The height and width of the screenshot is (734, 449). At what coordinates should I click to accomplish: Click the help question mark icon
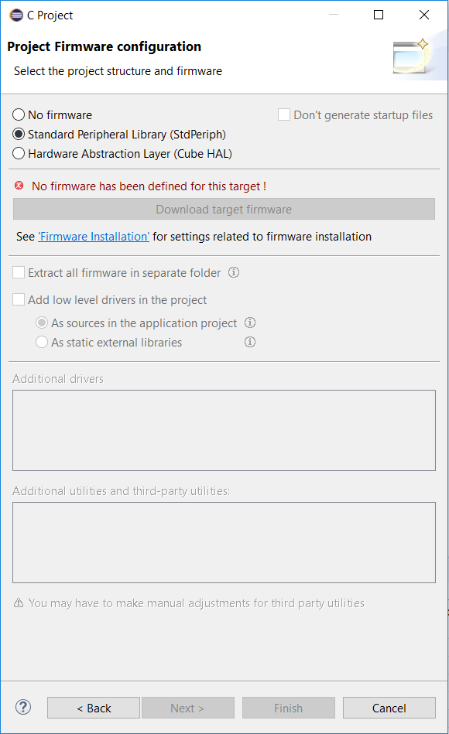23,707
